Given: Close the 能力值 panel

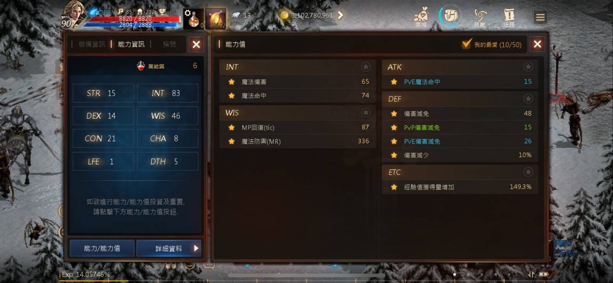Looking at the screenshot, I should pos(537,44).
